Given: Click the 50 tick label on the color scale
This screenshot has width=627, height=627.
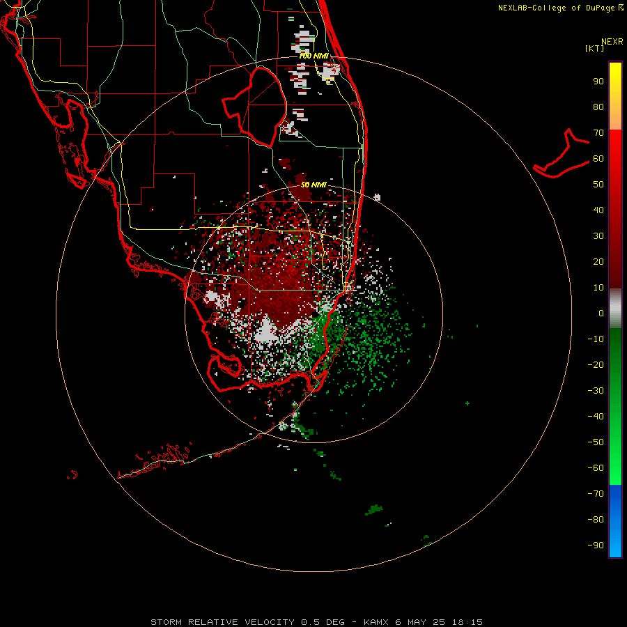Looking at the screenshot, I should [598, 185].
